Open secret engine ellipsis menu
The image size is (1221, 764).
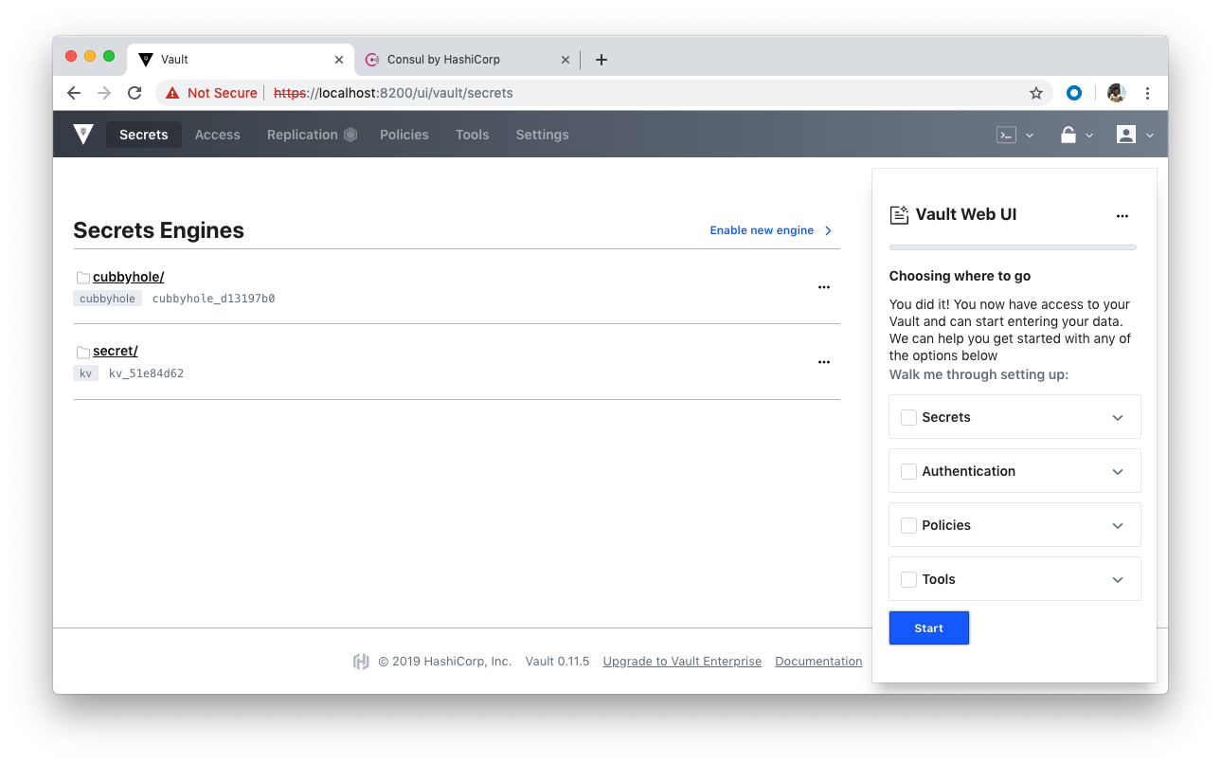pyautogui.click(x=824, y=362)
